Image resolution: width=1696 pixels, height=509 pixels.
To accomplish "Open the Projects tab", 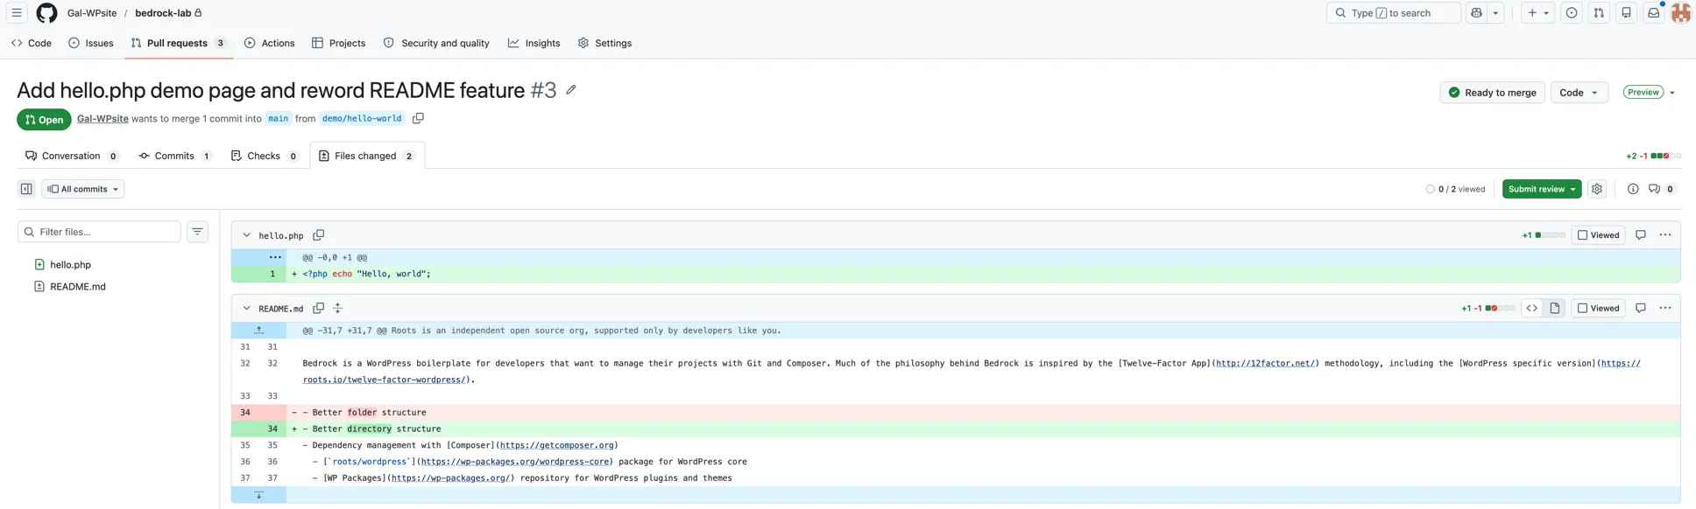I will (x=338, y=43).
